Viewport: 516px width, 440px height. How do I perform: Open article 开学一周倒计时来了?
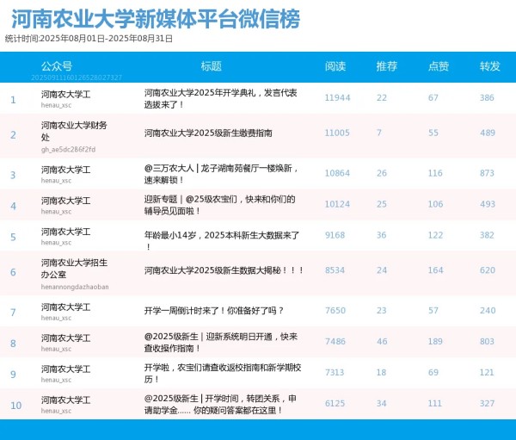(x=214, y=311)
